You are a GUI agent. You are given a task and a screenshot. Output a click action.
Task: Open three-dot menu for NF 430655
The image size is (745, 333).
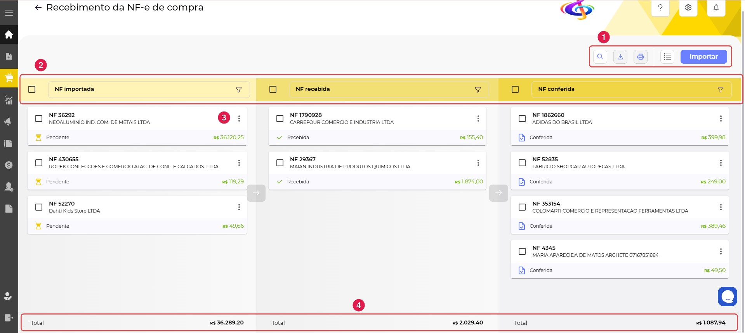[239, 163]
